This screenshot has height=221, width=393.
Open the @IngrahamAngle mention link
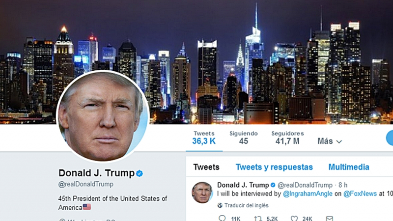tap(308, 193)
